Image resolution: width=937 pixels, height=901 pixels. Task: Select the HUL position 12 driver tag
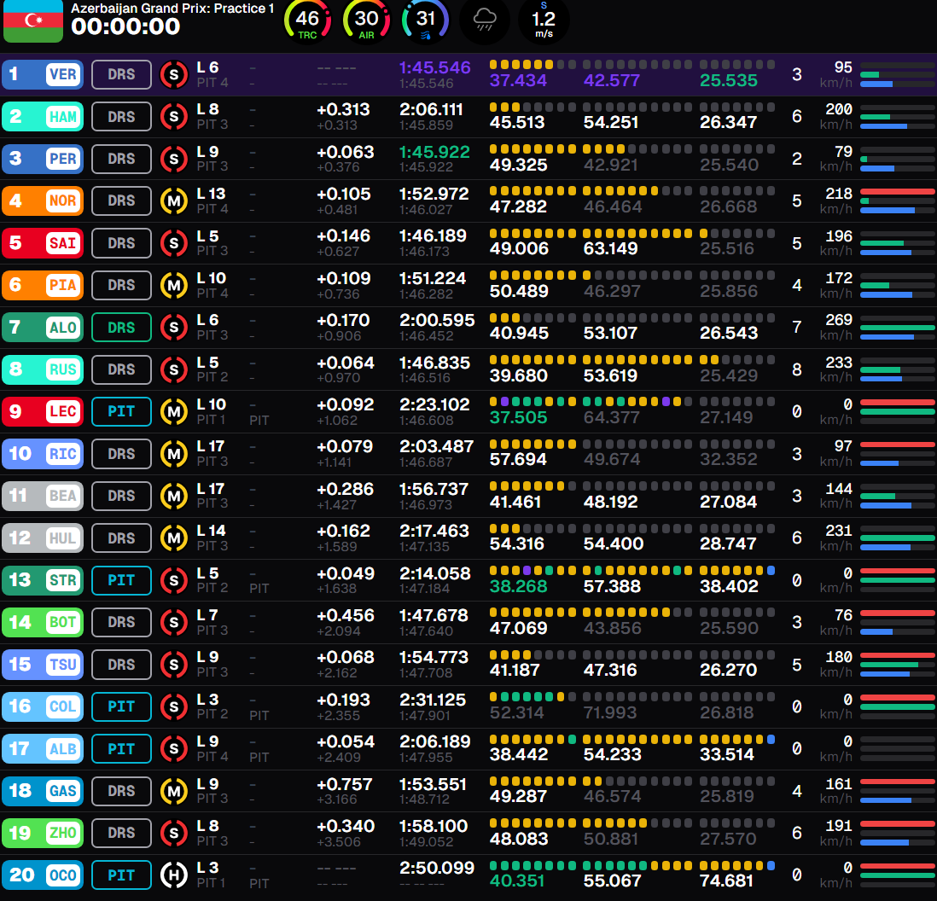tap(43, 538)
